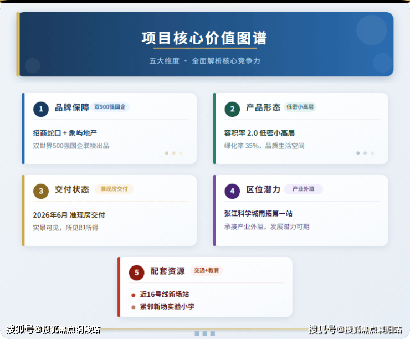The image size is (410, 339).
Task: Select the 产业外溢 tag
Action: [x=303, y=189]
